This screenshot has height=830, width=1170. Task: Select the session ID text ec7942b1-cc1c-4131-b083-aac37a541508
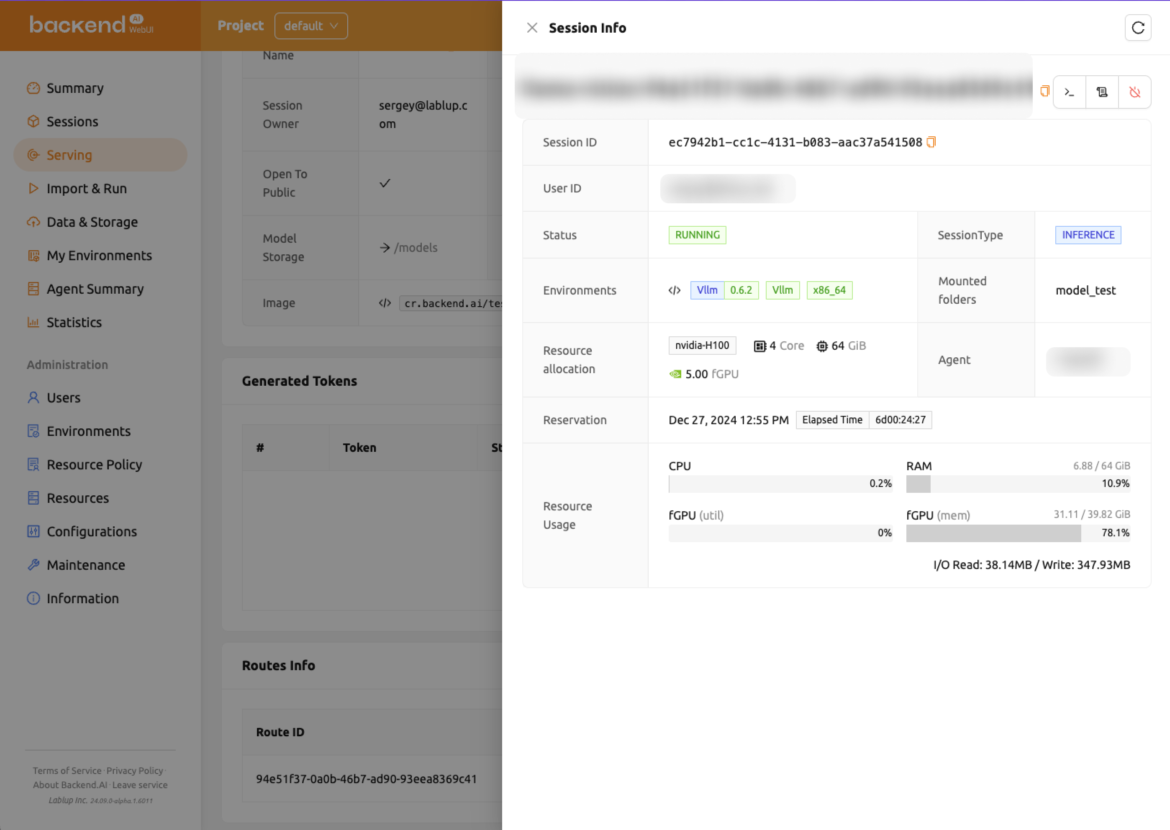click(795, 142)
